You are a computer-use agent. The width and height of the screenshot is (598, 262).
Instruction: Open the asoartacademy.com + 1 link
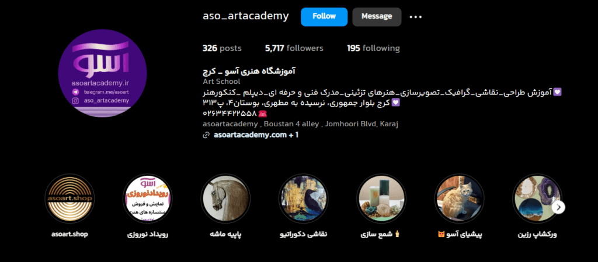tap(256, 135)
